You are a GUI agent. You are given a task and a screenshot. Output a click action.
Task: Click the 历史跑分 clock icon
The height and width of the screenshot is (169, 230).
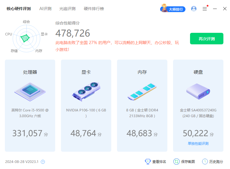pos(205,162)
